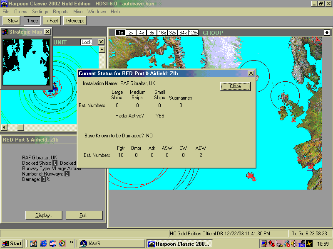Viewport: 333px width, 249px height.
Task: Open Internet Explorer from quick launch
Action: 43,244
